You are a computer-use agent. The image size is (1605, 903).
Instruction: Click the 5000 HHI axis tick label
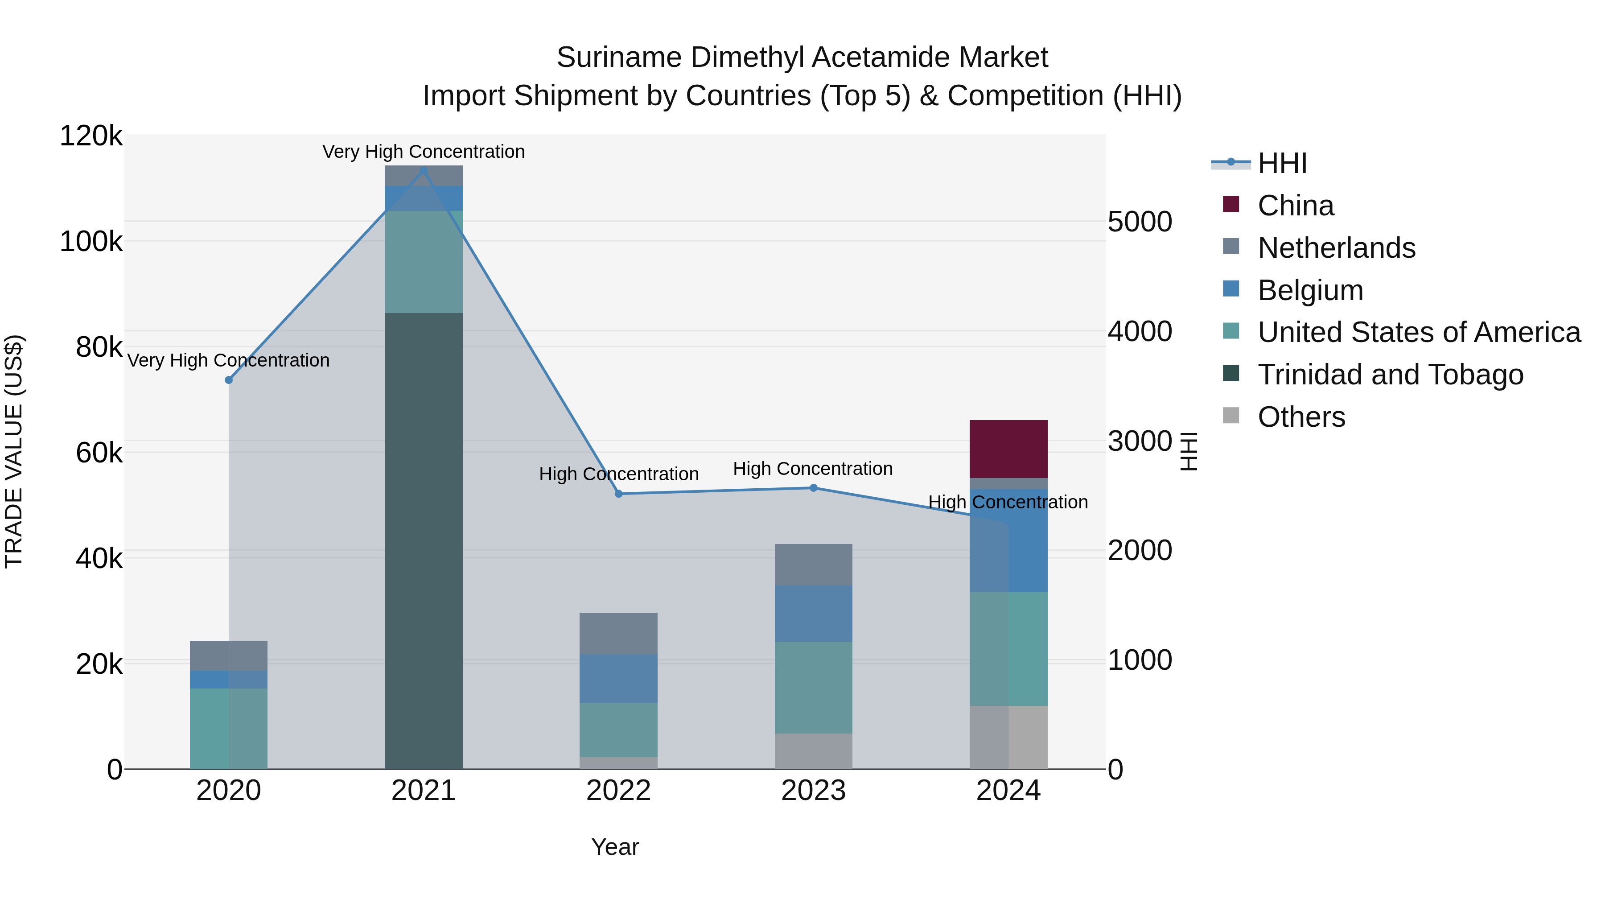1140,222
